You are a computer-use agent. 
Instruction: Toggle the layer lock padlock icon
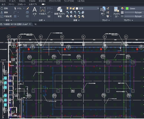click(x=74, y=8)
